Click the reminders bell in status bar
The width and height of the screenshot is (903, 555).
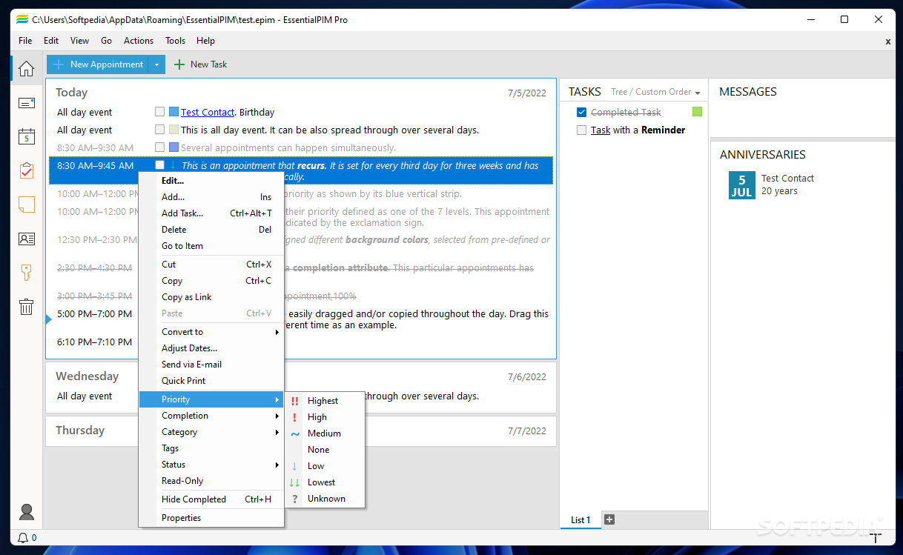23,538
